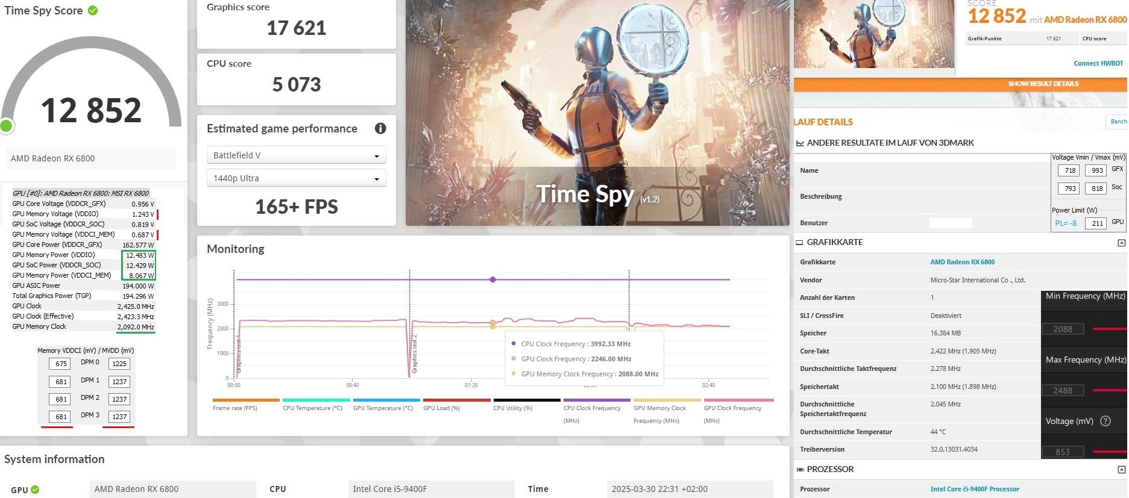Click GFX Vmax field showing 993
This screenshot has height=498, width=1129.
[x=1096, y=170]
